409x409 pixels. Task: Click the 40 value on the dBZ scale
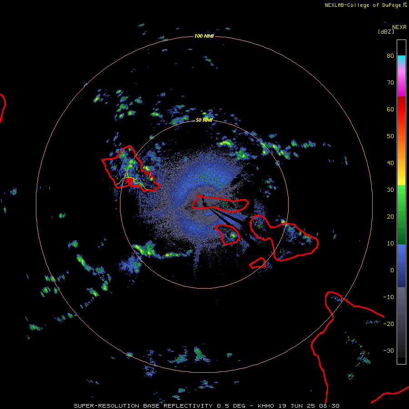(x=390, y=163)
